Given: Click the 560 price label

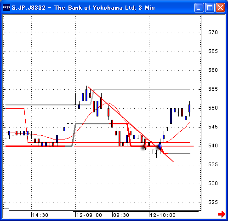Looking at the screenshot, I should click(213, 70).
